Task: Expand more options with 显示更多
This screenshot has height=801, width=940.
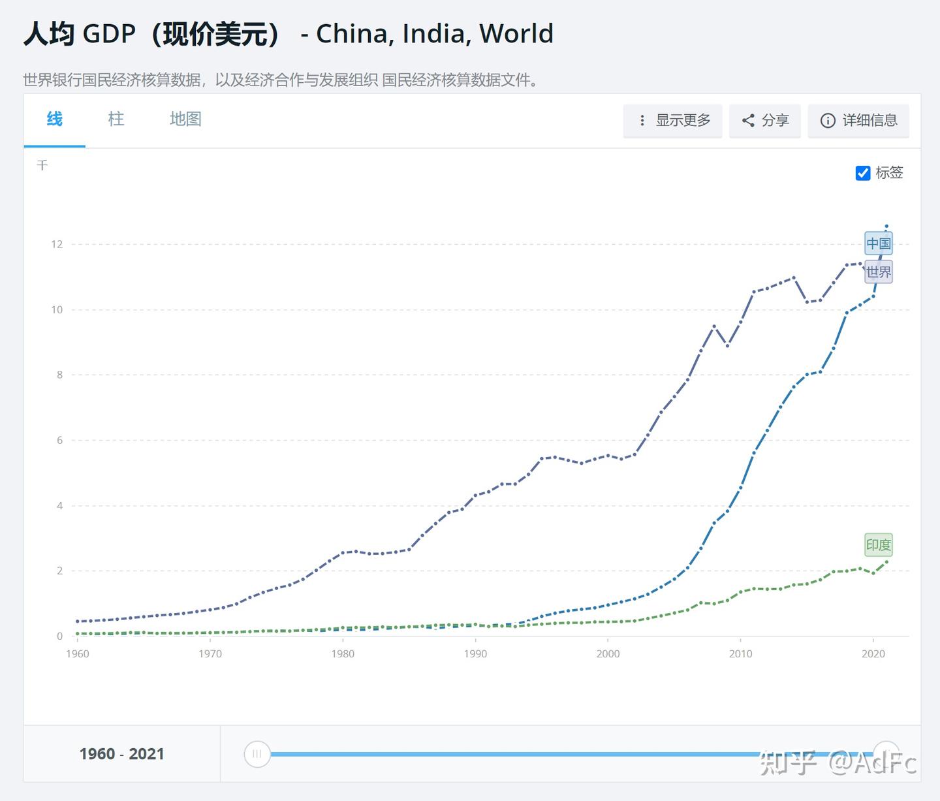Action: [672, 121]
